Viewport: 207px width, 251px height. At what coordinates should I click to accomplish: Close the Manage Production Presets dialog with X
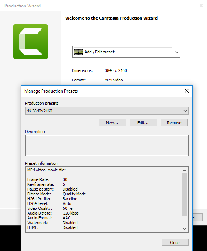(187, 91)
